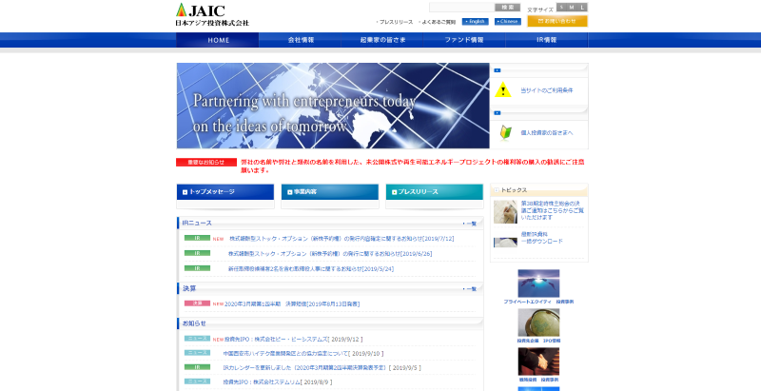This screenshot has height=391, width=761.
Task: Open the 一覧 link in IRニュース header
Action: pos(470,224)
